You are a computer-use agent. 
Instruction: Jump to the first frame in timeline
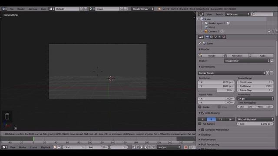(x=133, y=147)
